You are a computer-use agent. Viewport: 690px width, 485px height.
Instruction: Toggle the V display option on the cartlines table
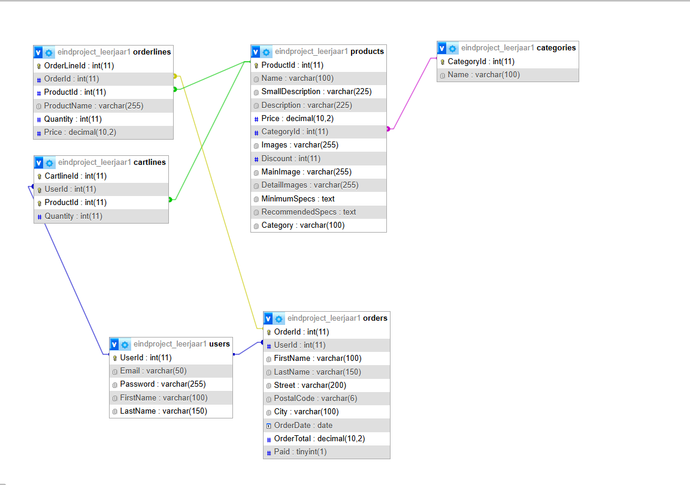[x=38, y=162]
